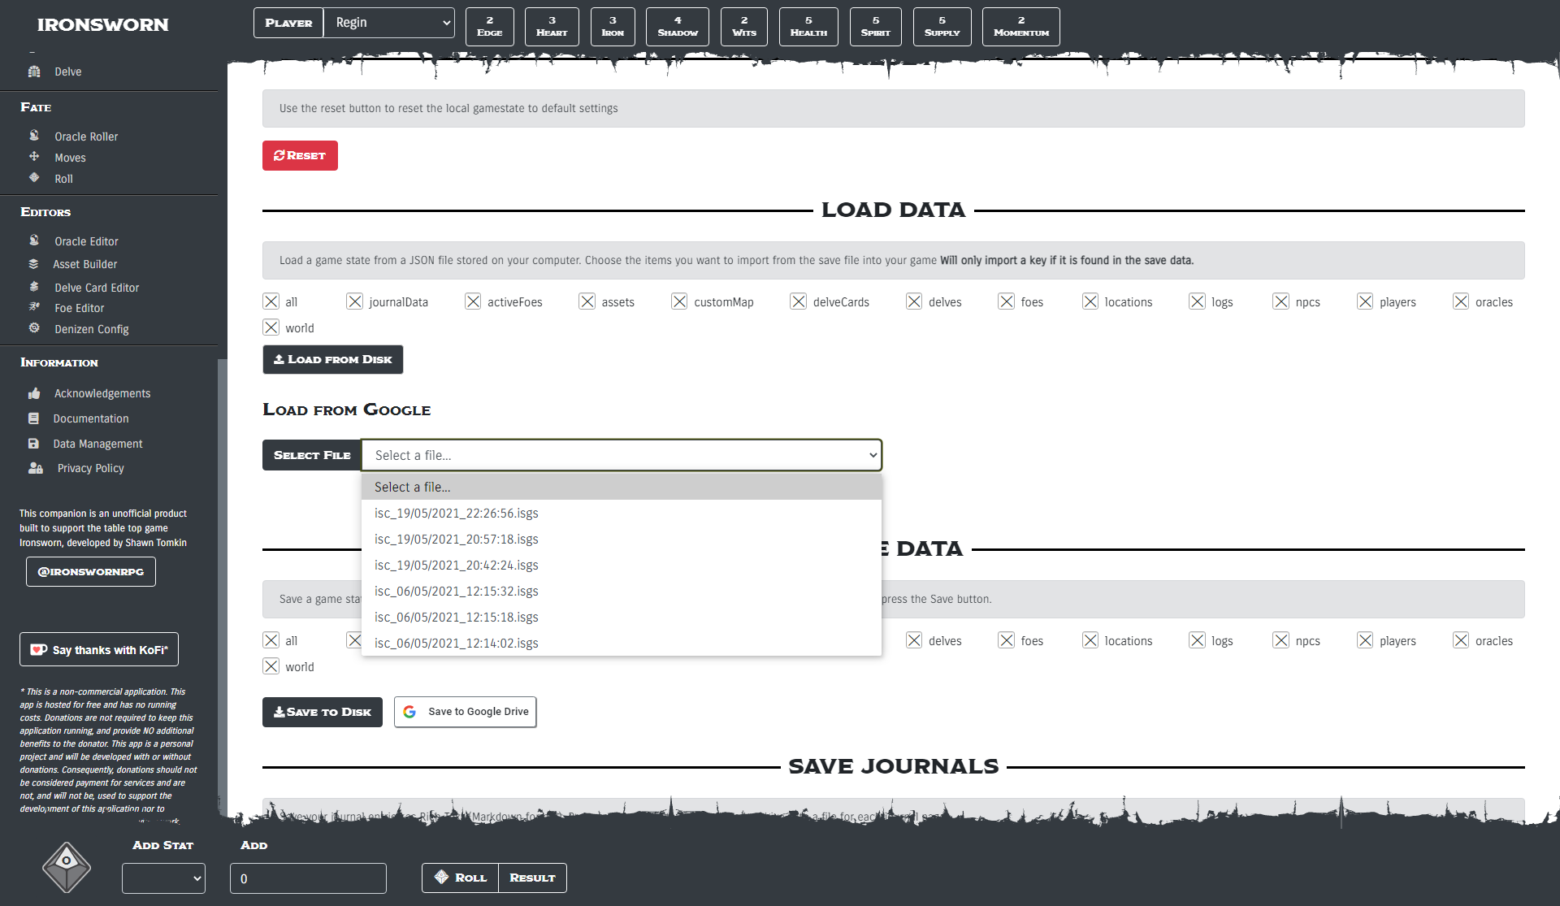Select 'Select a file...' placeholder option
The width and height of the screenshot is (1560, 906).
point(622,487)
